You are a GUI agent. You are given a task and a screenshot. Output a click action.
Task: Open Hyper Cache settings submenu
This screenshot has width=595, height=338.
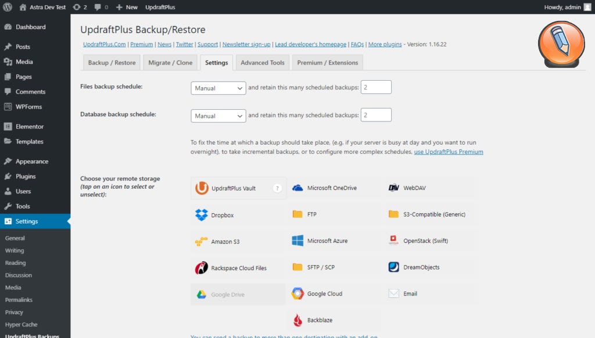[21, 324]
